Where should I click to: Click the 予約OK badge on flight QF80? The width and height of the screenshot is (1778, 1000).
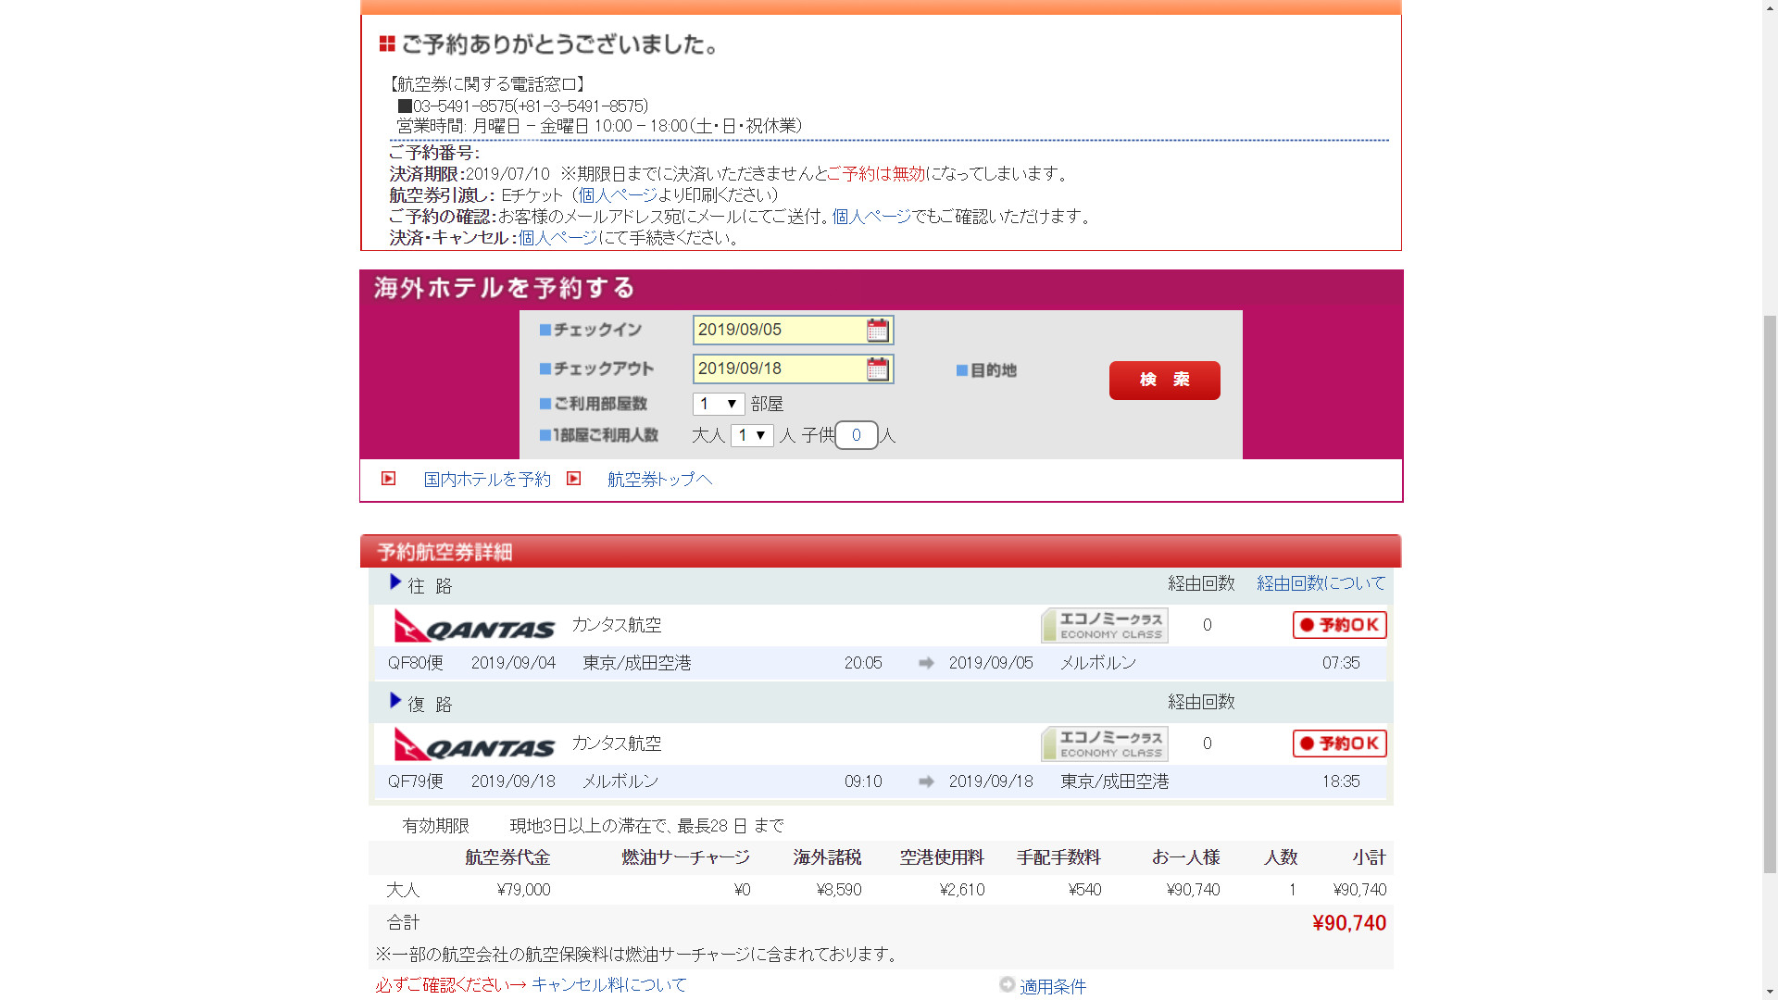1339,625
